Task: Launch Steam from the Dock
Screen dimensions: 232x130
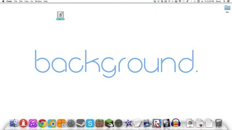Action: point(80,123)
